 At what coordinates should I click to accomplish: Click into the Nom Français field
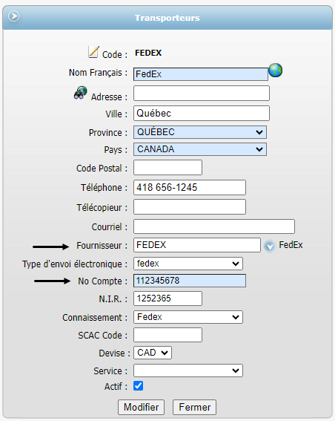[201, 74]
